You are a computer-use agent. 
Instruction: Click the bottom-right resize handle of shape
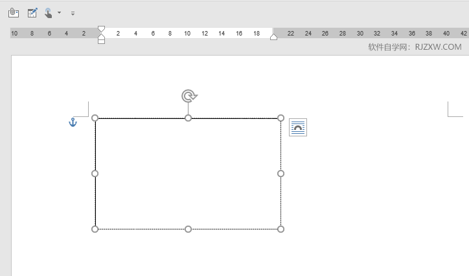click(x=280, y=229)
